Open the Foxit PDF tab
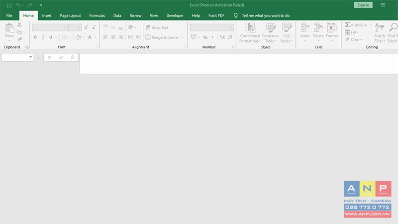The width and height of the screenshot is (398, 224). [216, 15]
